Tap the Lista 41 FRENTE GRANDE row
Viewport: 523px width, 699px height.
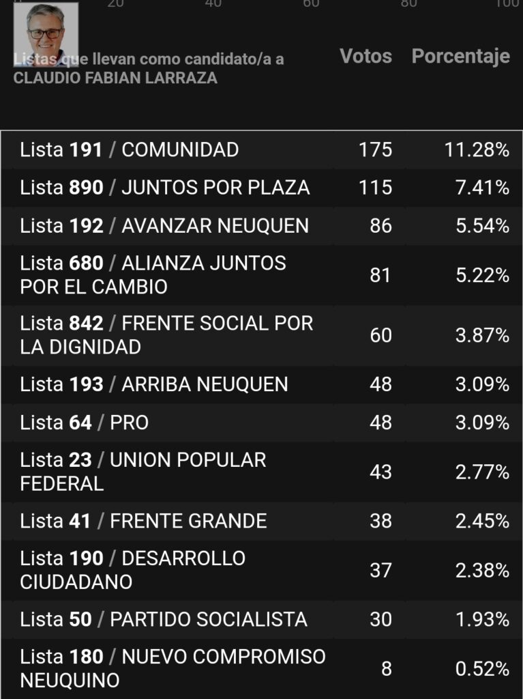(262, 521)
